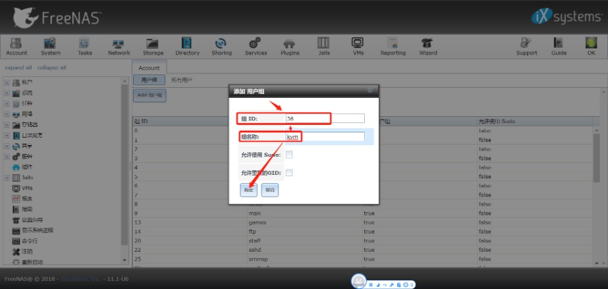This screenshot has width=608, height=289.
Task: Launch the Wizard toolbar icon
Action: pyautogui.click(x=428, y=47)
